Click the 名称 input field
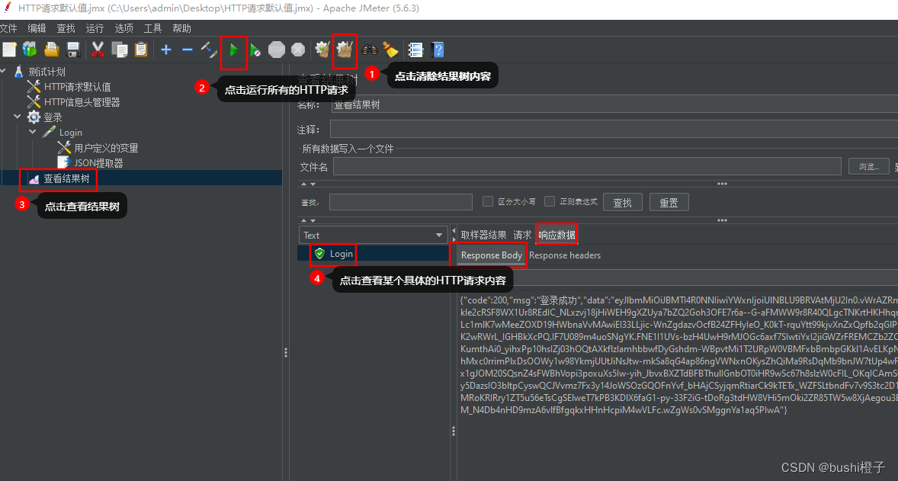Image resolution: width=898 pixels, height=481 pixels. click(614, 104)
